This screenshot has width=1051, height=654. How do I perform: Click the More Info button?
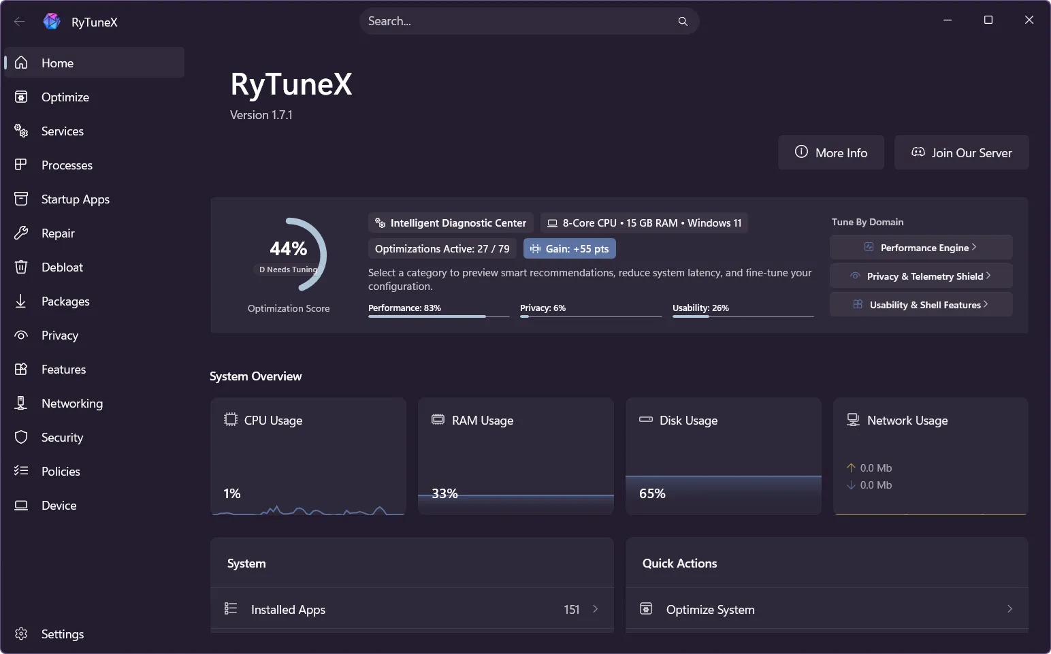[x=831, y=152]
